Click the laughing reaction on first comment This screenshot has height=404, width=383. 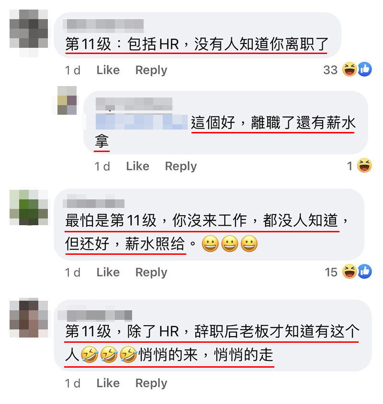tap(349, 69)
